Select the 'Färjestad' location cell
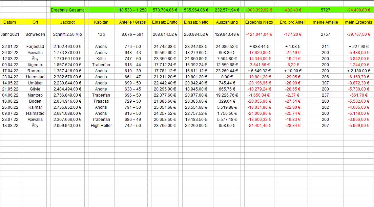The height and width of the screenshot is (207, 374). point(35,46)
